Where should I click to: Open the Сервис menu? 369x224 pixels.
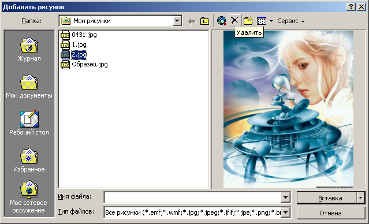coord(291,21)
